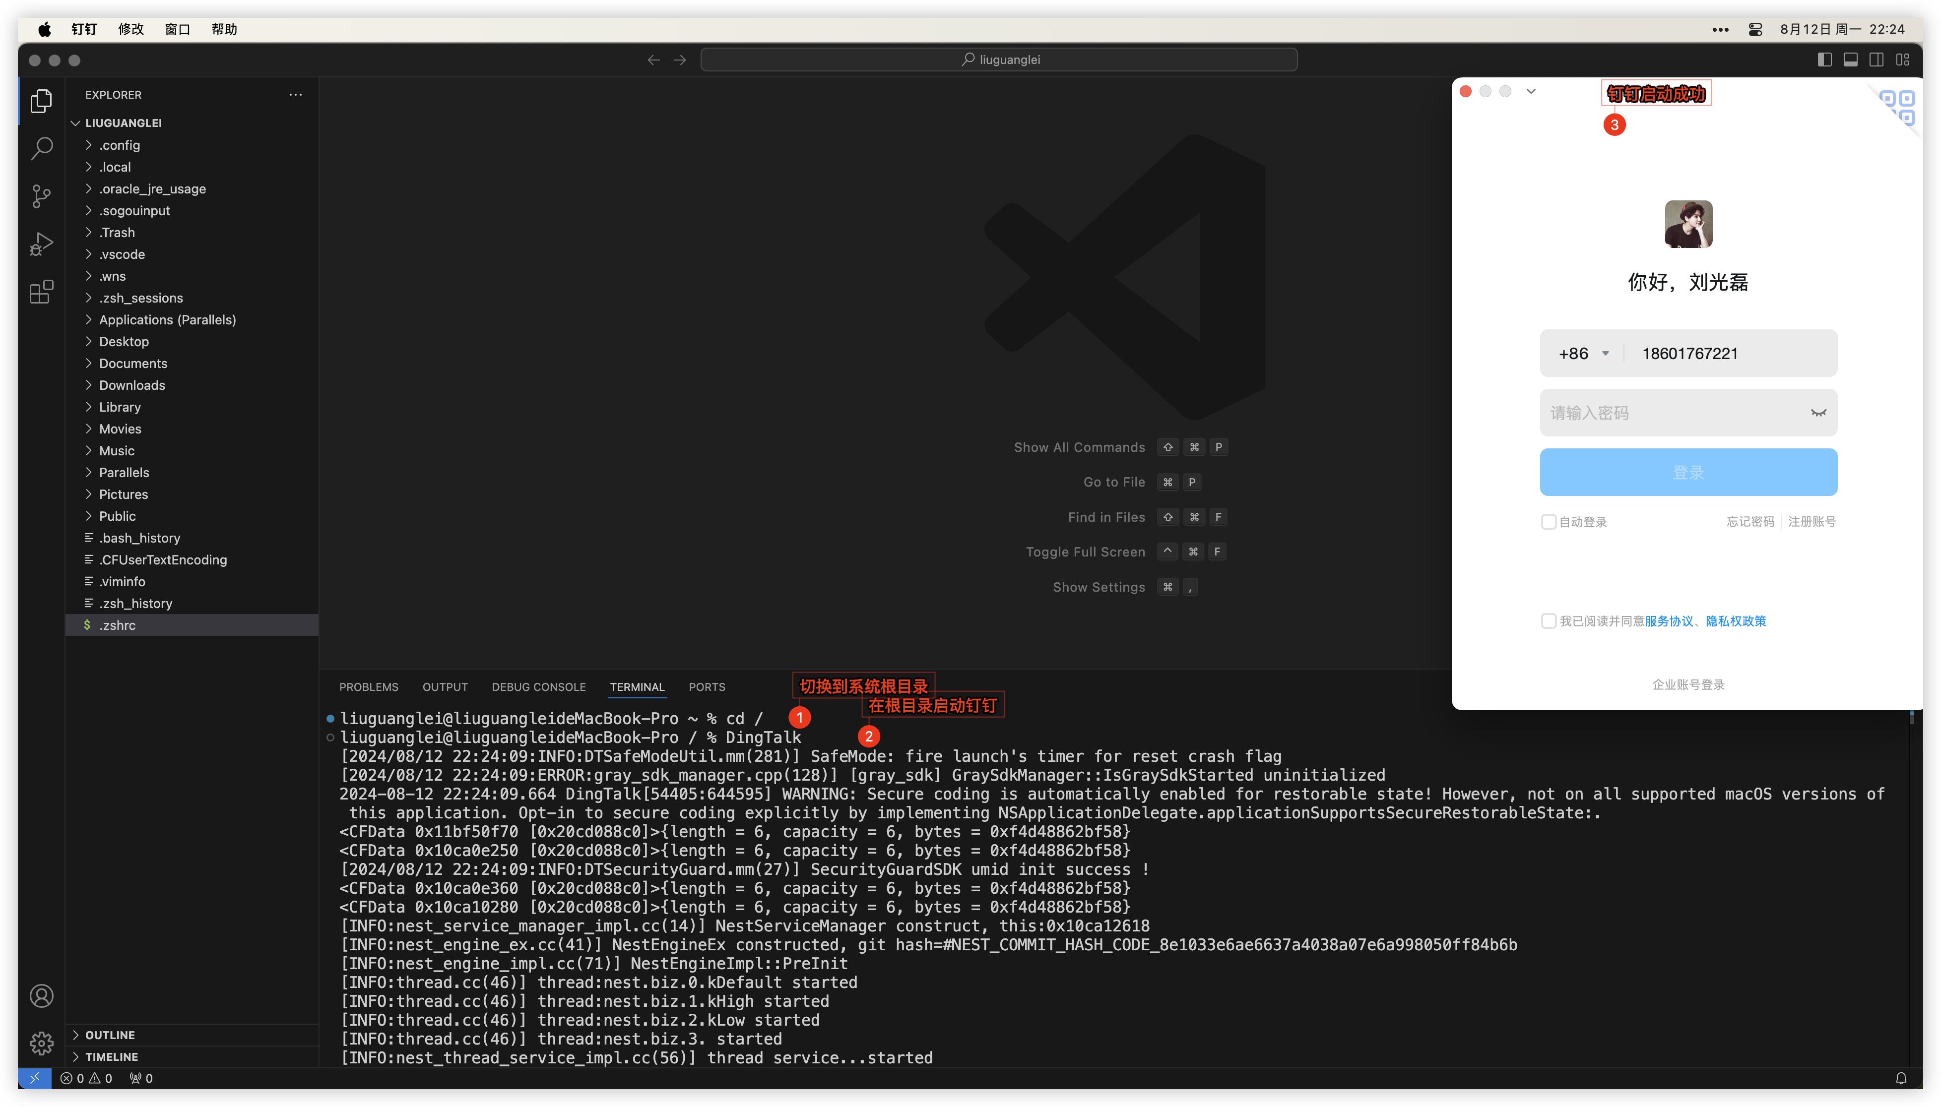Switch to the PROBLEMS tab

[368, 686]
